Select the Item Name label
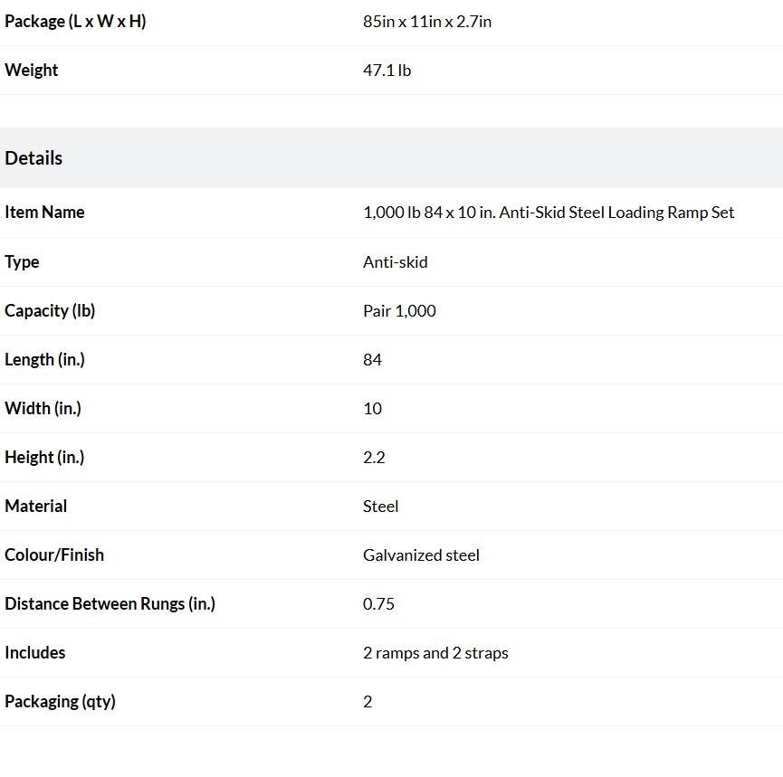 click(x=44, y=212)
